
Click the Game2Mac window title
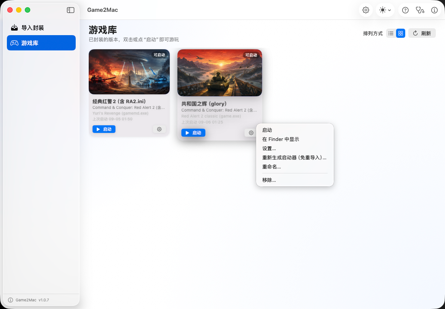click(102, 10)
